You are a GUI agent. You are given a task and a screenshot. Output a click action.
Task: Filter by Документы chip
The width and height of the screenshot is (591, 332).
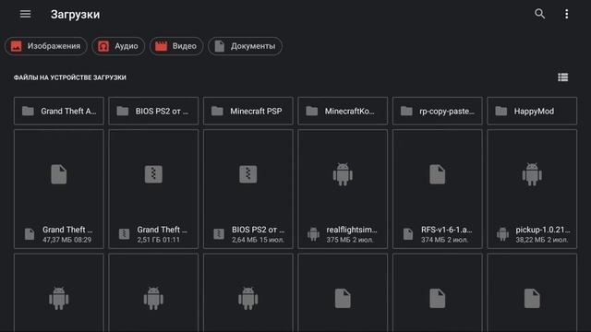(245, 46)
